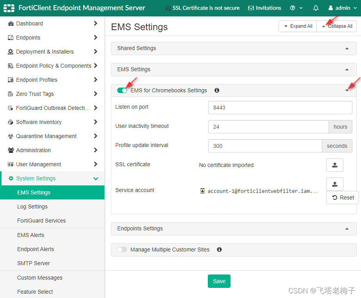Click the Fortinet logo icon

pyautogui.click(x=9, y=8)
